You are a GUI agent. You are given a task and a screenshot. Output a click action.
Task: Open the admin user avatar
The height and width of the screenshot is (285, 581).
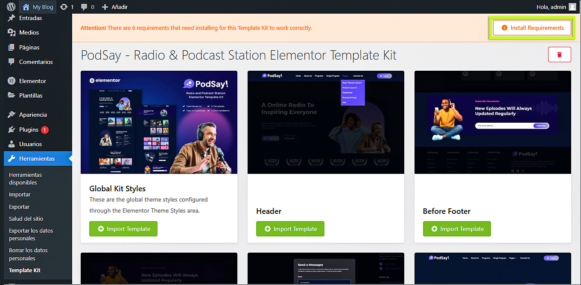click(572, 7)
